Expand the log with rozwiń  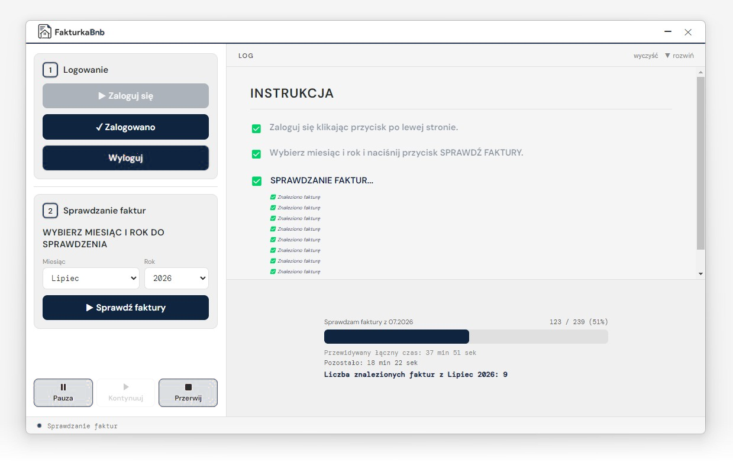[679, 56]
